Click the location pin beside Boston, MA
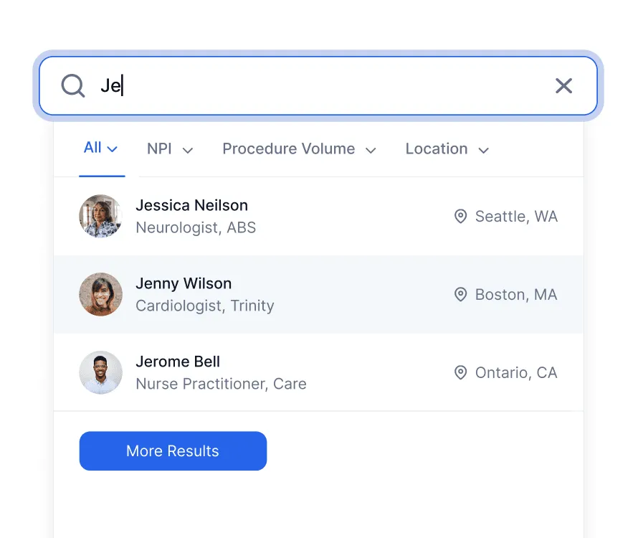The image size is (638, 538). point(461,294)
